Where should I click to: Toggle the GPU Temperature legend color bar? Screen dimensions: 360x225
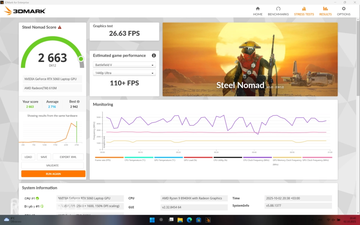[x=168, y=158]
